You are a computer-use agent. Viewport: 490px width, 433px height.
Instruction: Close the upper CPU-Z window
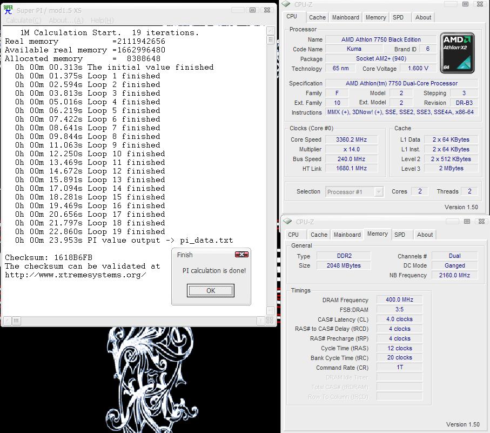480,4
